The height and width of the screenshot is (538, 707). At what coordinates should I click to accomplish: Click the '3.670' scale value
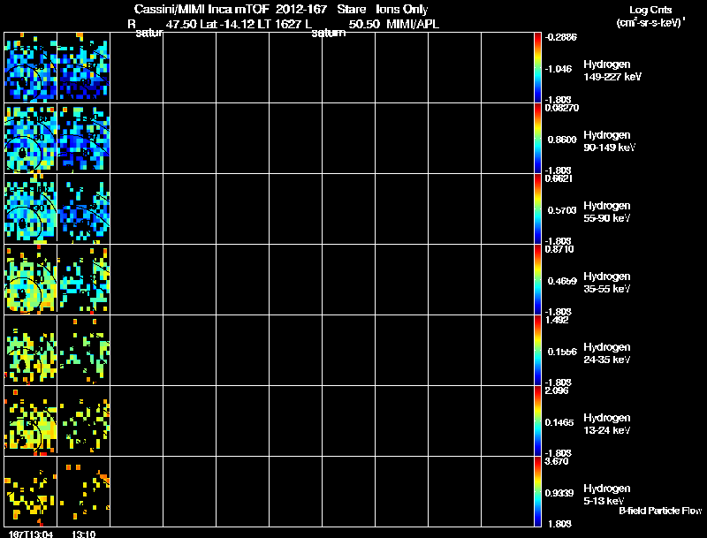click(557, 461)
